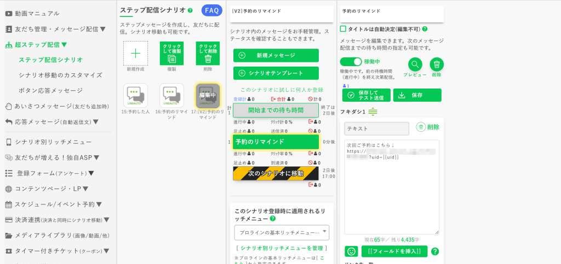Open the 動画マニュアル video manual link

click(x=32, y=14)
